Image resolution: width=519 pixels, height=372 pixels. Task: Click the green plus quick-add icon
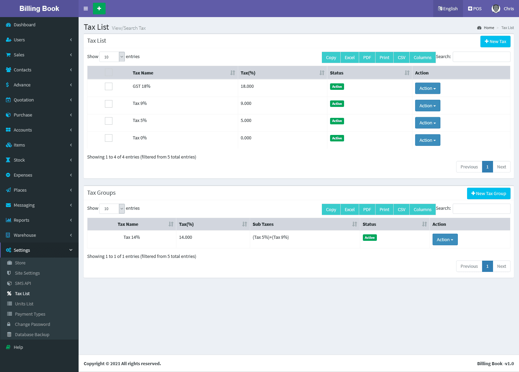(99, 9)
